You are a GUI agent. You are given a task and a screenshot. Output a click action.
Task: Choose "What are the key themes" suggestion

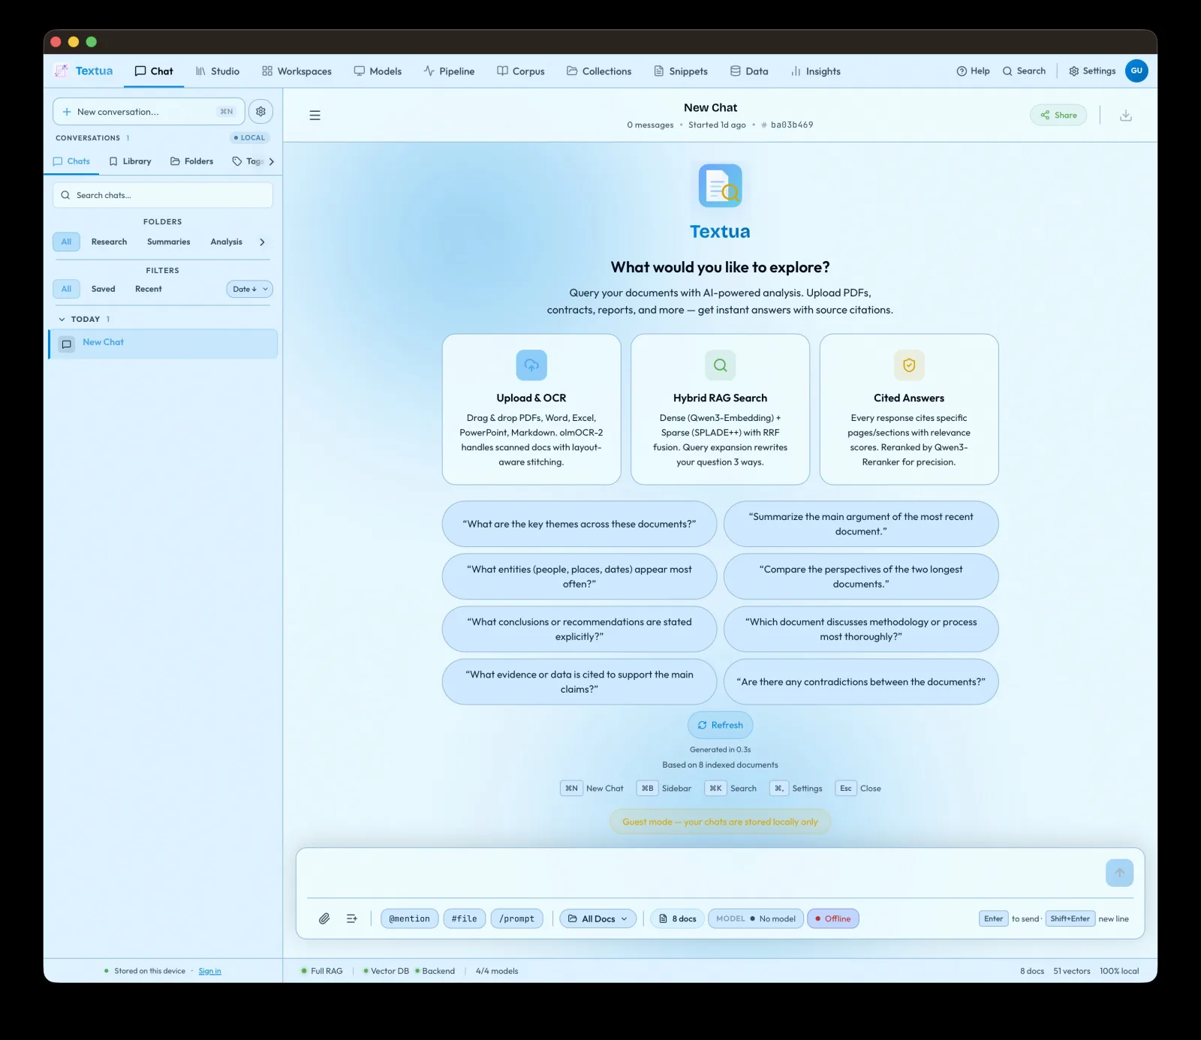click(x=579, y=524)
